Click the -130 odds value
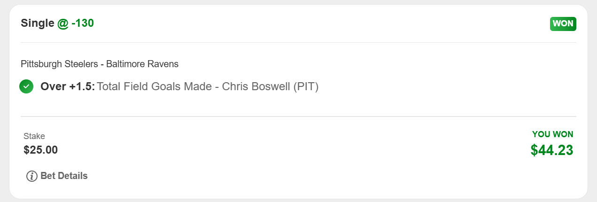The height and width of the screenshot is (202, 597). point(83,23)
